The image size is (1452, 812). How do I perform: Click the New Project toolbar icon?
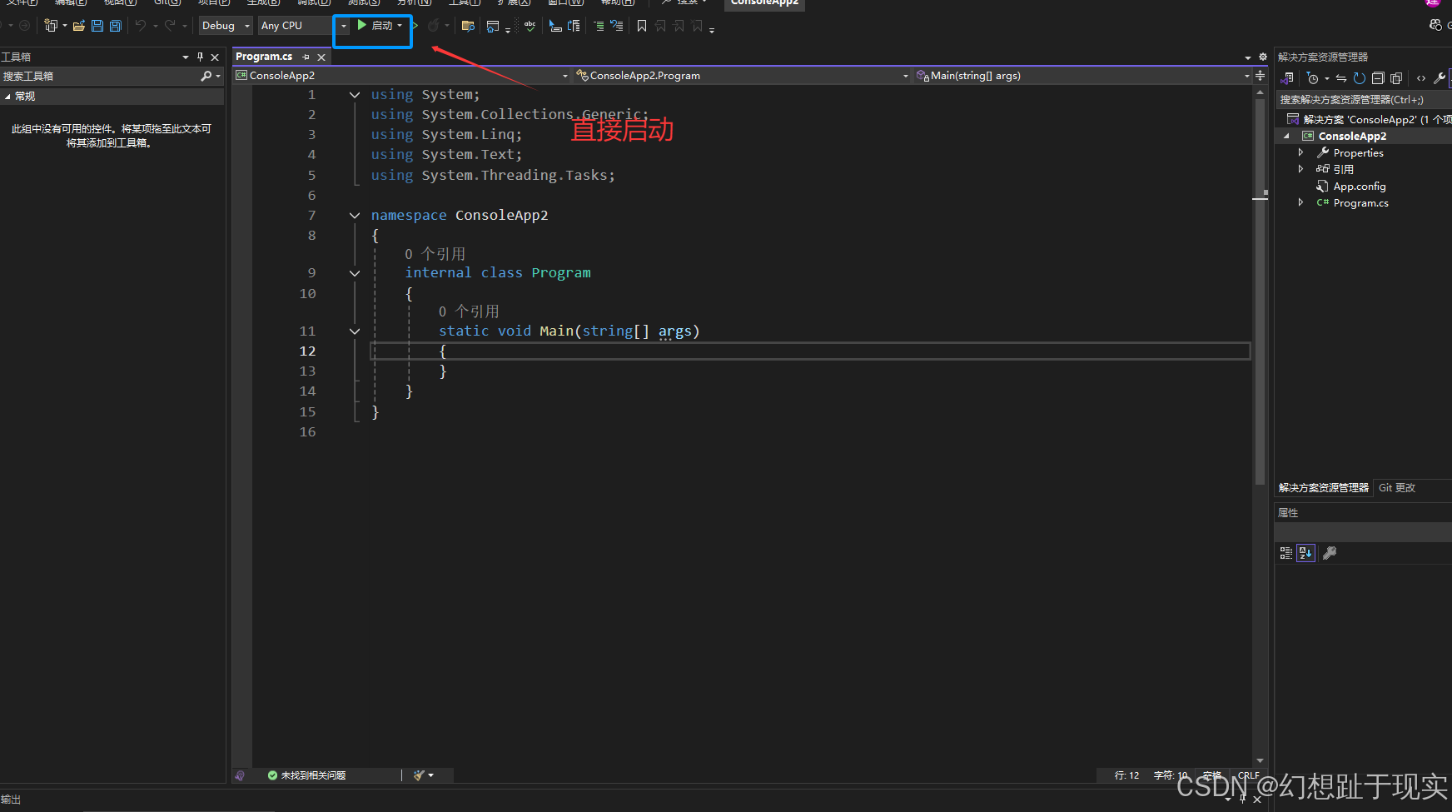[x=51, y=25]
